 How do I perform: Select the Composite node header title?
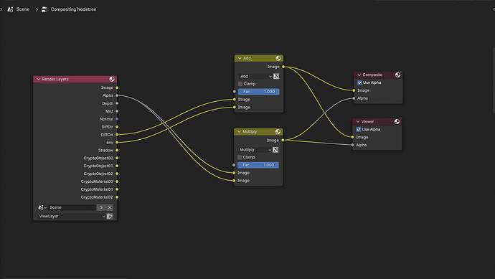(x=372, y=75)
